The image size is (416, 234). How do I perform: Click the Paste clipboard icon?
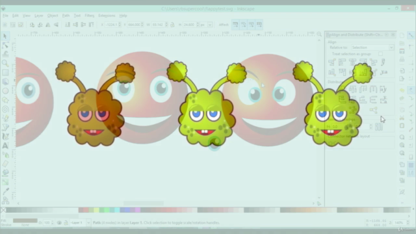402,125
